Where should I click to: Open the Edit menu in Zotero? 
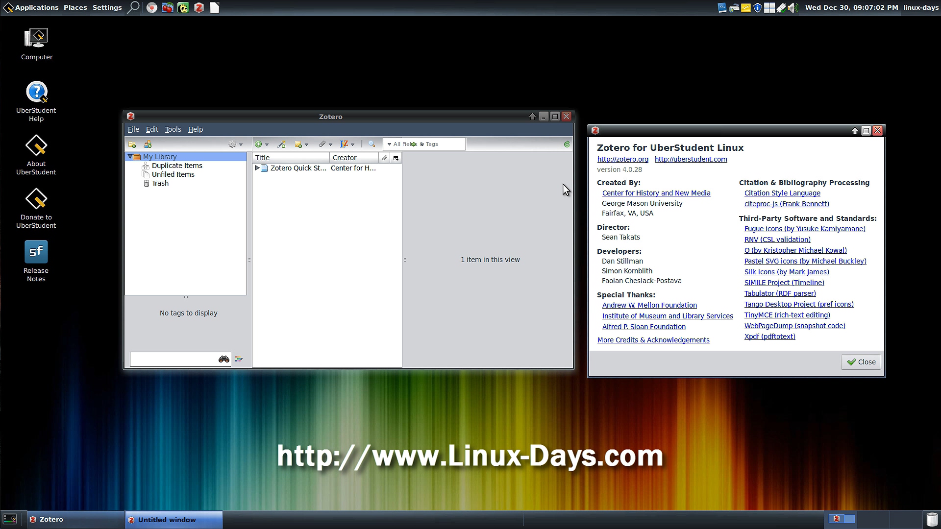tap(152, 129)
